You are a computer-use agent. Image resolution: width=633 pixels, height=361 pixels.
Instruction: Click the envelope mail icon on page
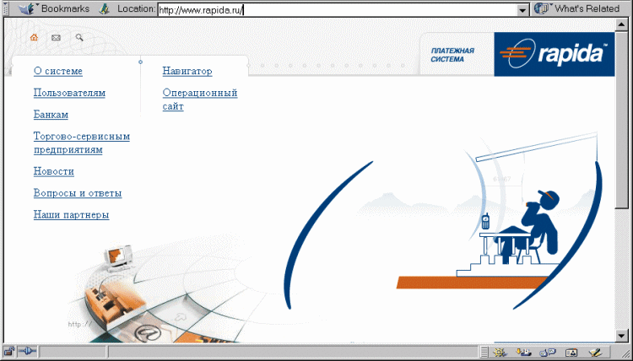click(56, 37)
